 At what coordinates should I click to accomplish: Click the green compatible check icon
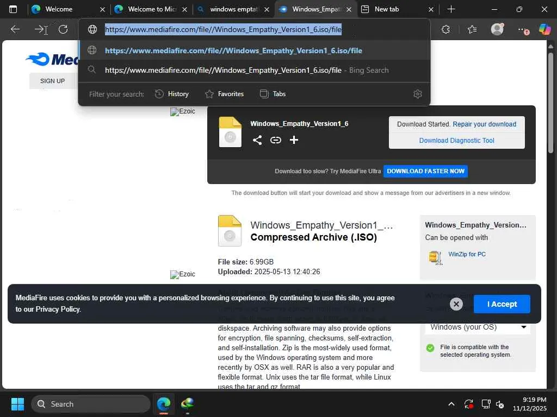point(430,348)
